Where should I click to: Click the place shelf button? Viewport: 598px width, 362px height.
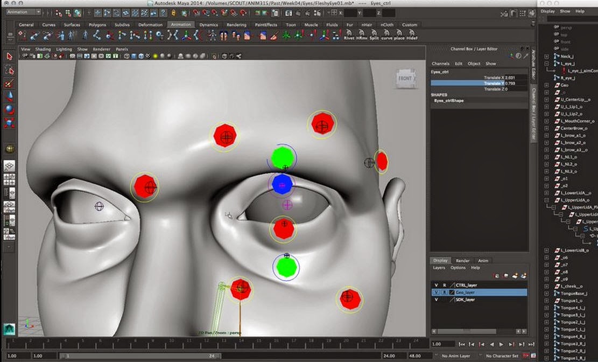click(x=399, y=36)
